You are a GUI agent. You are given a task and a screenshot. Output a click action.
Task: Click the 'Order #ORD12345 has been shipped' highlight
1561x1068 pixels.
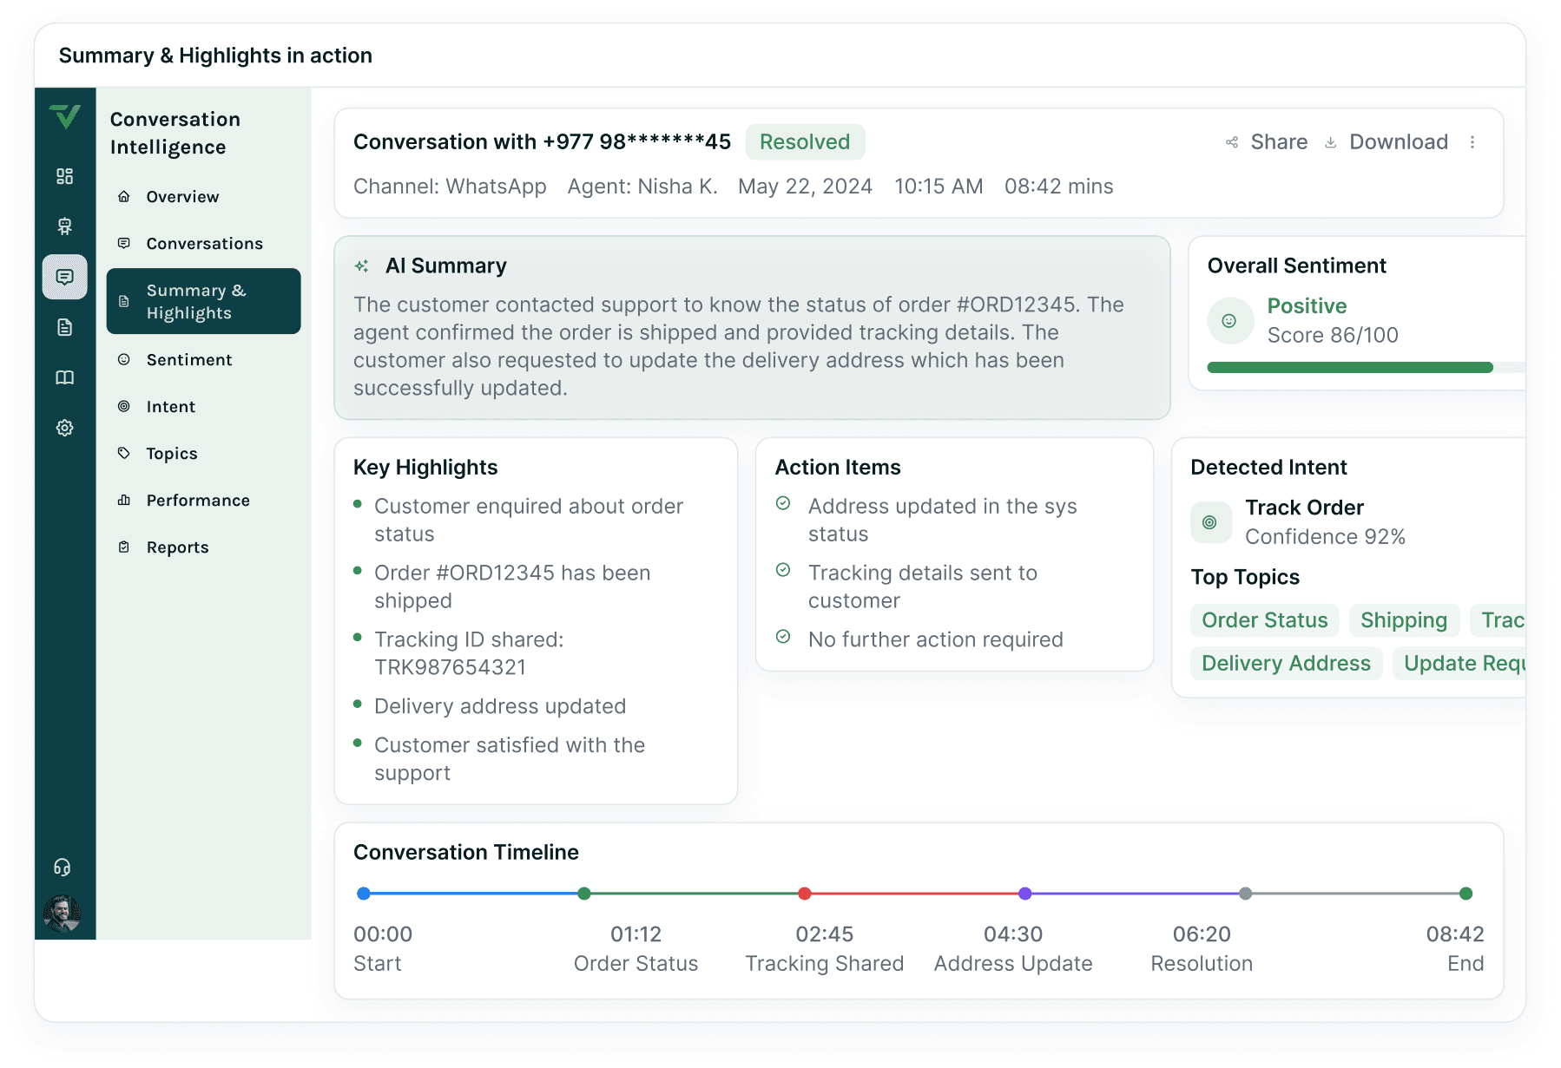512,586
